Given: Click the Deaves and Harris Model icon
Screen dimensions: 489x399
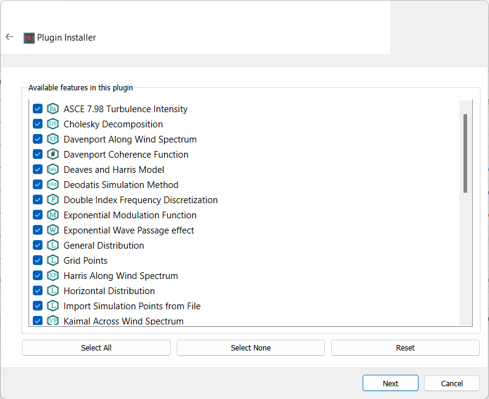Looking at the screenshot, I should click(53, 170).
